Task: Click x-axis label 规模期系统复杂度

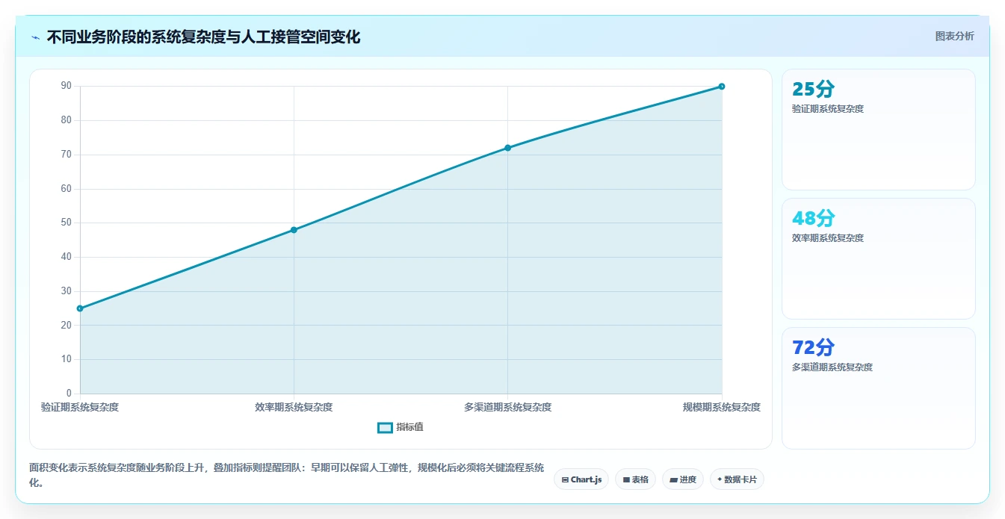Action: click(722, 407)
